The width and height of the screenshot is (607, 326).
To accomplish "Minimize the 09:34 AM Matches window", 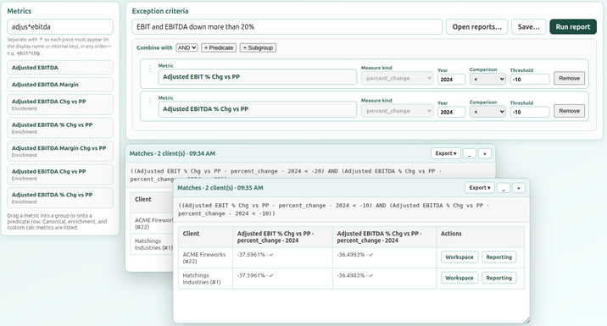I will (x=469, y=153).
